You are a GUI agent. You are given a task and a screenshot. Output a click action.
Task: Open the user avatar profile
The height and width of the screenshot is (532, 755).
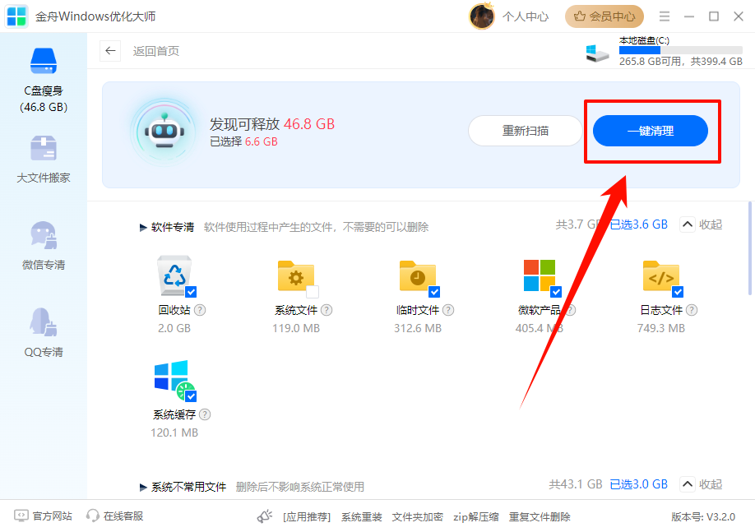tap(481, 16)
